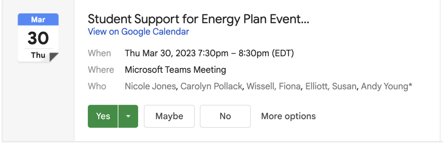This screenshot has width=443, height=143.
Task: Select attendee Andy Young
Action: (385, 86)
